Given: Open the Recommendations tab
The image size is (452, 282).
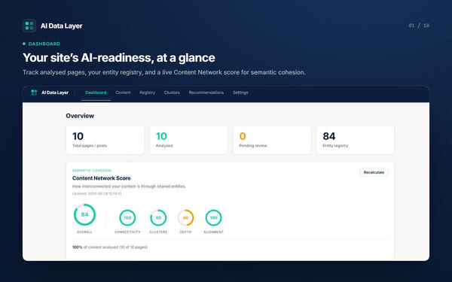Looking at the screenshot, I should click(206, 92).
